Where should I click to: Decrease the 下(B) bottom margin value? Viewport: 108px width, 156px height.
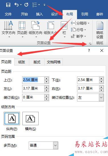(101, 82)
